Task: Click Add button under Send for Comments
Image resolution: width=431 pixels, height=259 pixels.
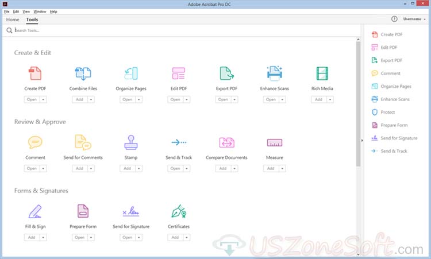Action: pyautogui.click(x=80, y=168)
